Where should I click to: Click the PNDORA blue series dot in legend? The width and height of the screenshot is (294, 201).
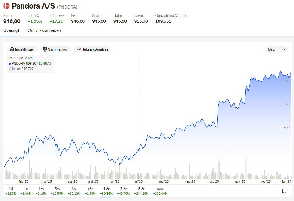click(9, 64)
